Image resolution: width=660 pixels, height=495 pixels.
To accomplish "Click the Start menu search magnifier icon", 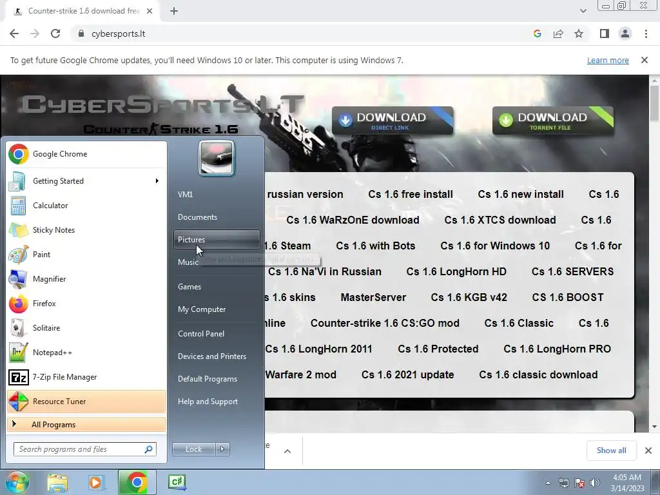I will [x=148, y=449].
